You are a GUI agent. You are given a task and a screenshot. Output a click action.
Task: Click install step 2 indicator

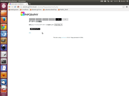39,19
